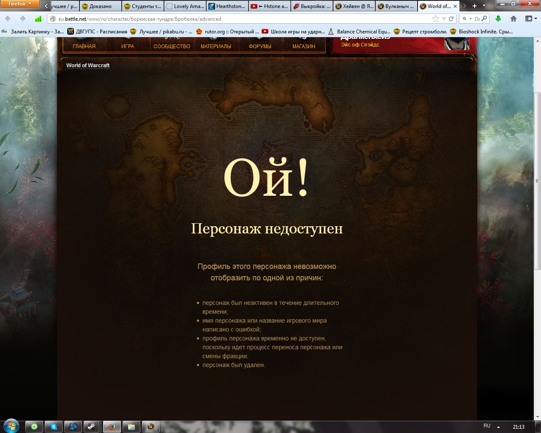Open ИГРА site menu item
This screenshot has height=433, width=541.
pos(128,46)
